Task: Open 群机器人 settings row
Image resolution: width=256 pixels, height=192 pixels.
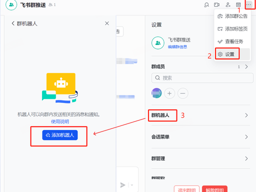Action: 200,115
